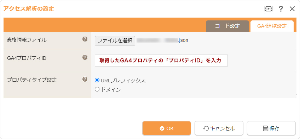Click the selected .json file name
Image resolution: width=300 pixels, height=139 pixels.
coord(162,40)
